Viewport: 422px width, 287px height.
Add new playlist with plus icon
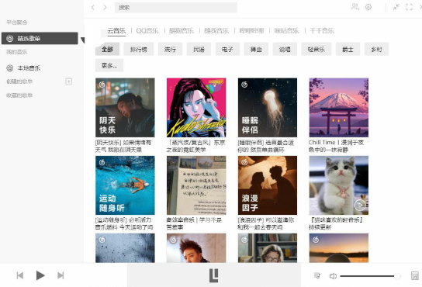[x=69, y=81]
